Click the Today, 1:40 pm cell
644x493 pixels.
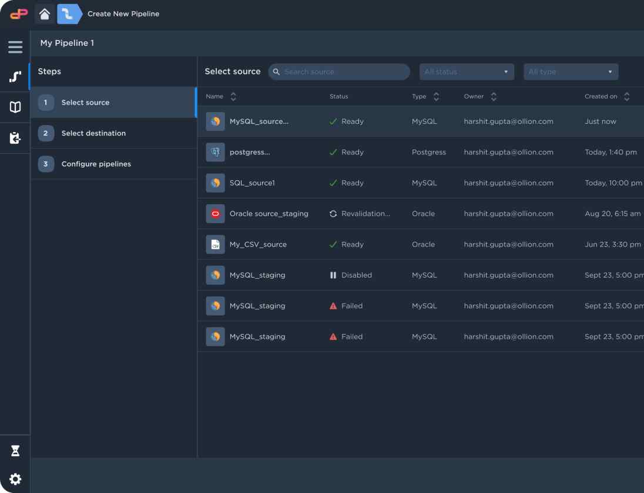611,152
